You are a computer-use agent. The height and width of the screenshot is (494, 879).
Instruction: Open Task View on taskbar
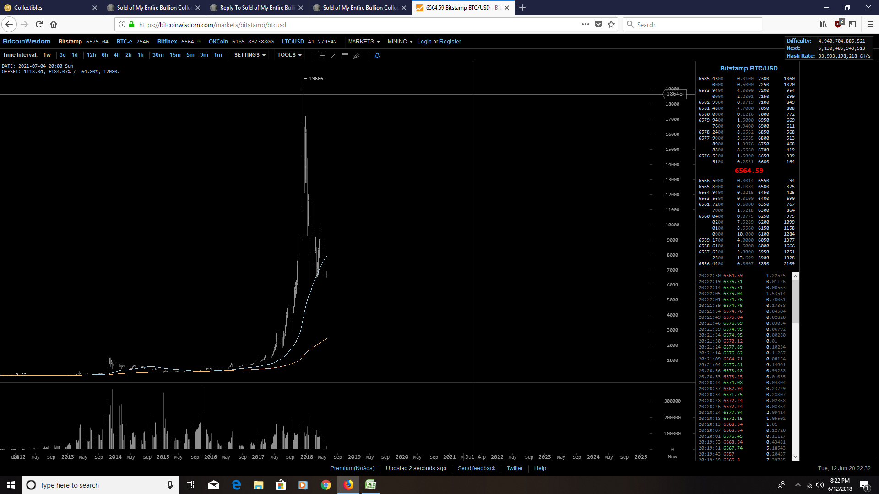coord(190,485)
